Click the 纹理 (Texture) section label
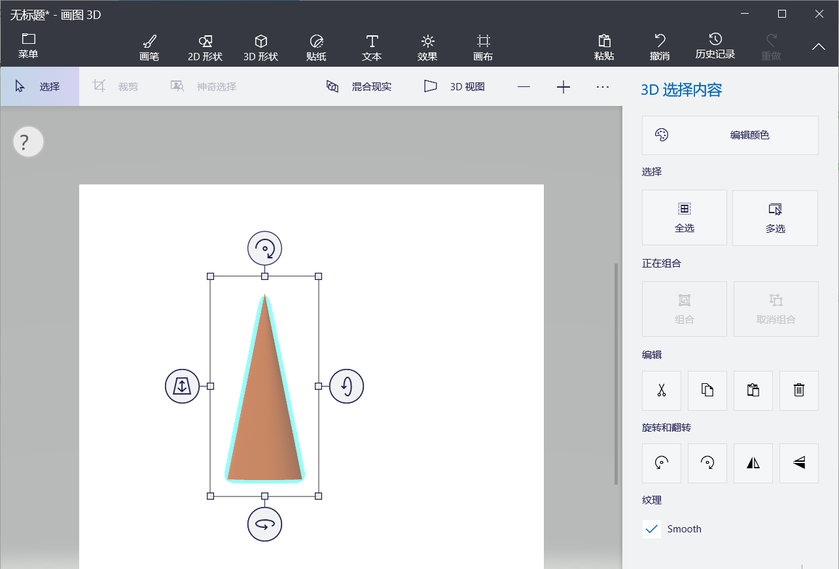Screen dimensions: 839x569 click(x=652, y=500)
